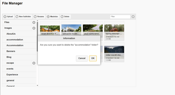This screenshot has height=95, width=175.
Task: Open the Banners folder
Action: 19,51
